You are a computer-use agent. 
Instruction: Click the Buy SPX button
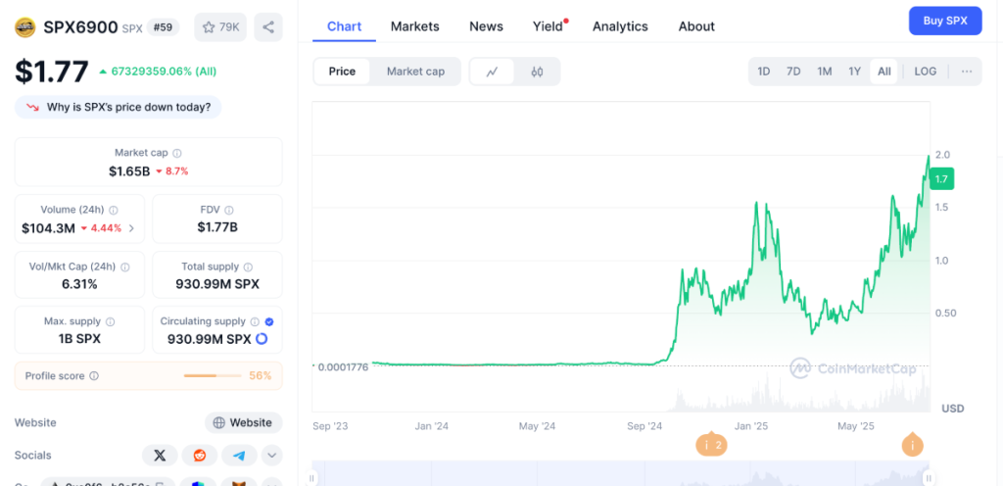point(945,21)
